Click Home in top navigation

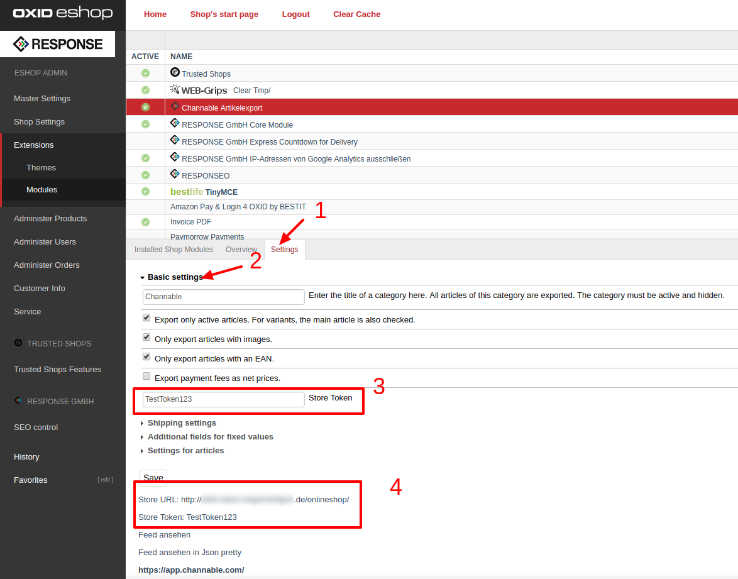tap(155, 14)
